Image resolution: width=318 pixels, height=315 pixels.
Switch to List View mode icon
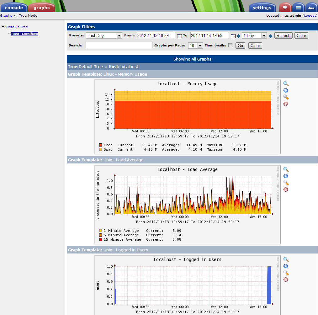pos(298,8)
